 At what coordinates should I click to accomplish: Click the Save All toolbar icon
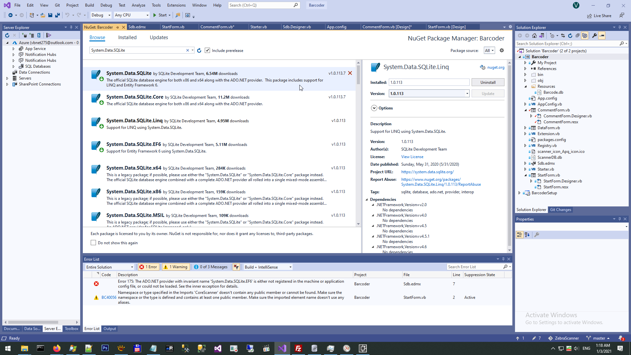pos(58,15)
